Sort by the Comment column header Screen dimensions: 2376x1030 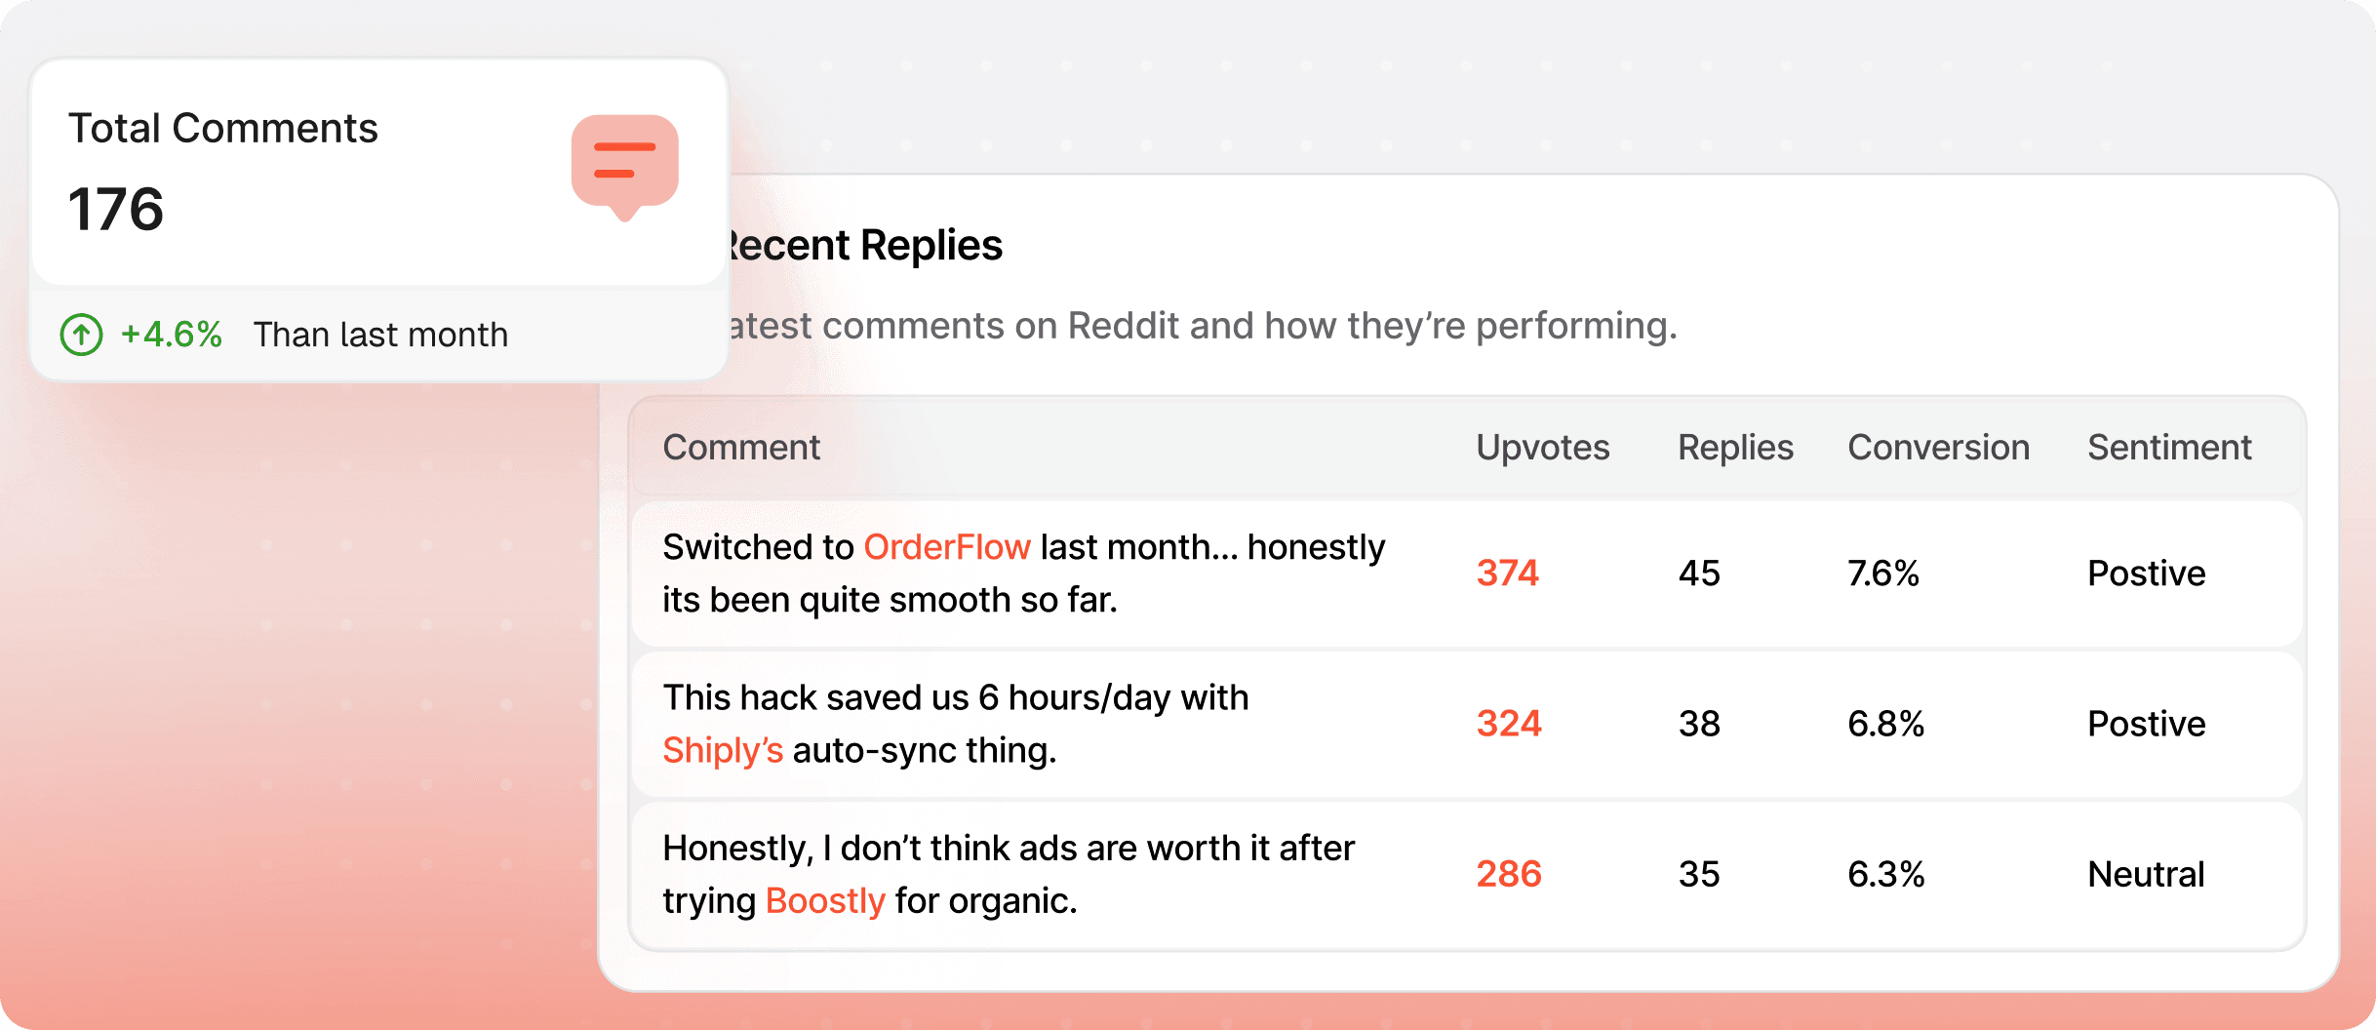tap(741, 447)
